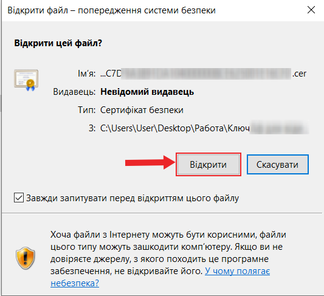The height and width of the screenshot is (296, 324).
Task: Click the C:\Users\User\Desktop file path
Action: tap(205, 128)
